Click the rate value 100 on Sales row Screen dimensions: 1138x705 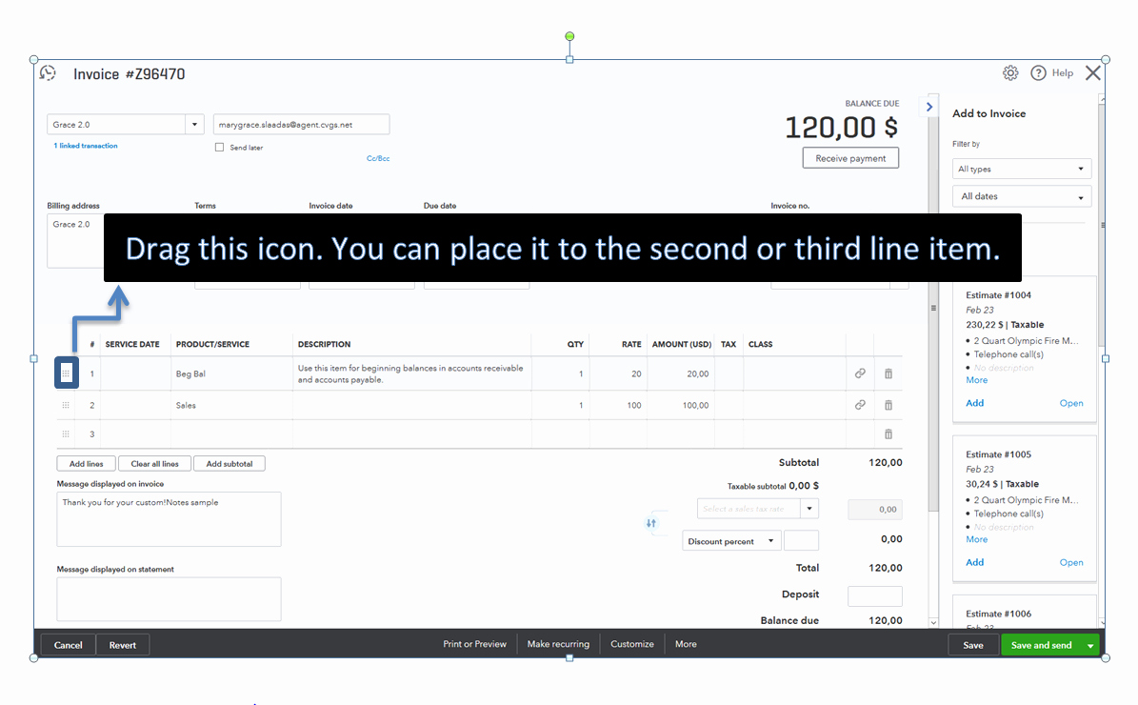[633, 405]
